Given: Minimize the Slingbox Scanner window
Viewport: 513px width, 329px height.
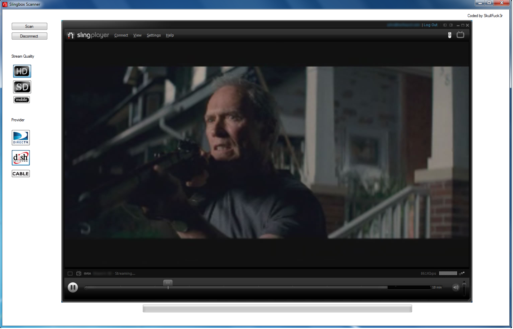Looking at the screenshot, I should tap(480, 3).
